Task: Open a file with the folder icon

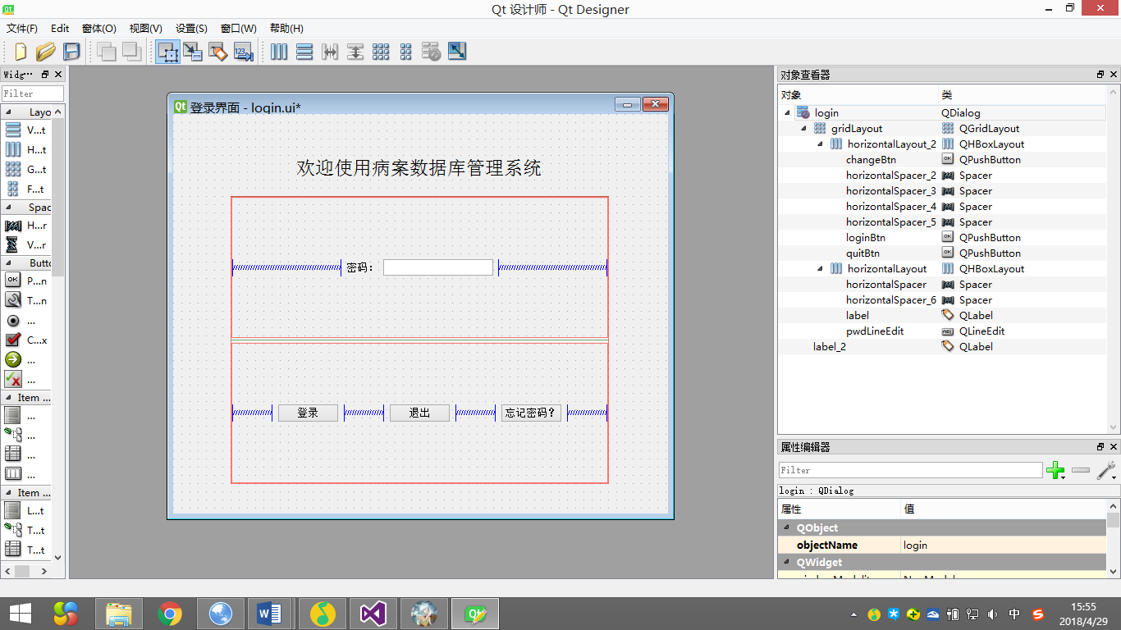Action: click(45, 52)
